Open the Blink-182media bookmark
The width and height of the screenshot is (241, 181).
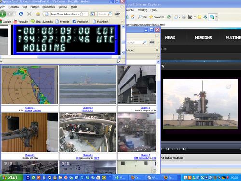(x=42, y=21)
